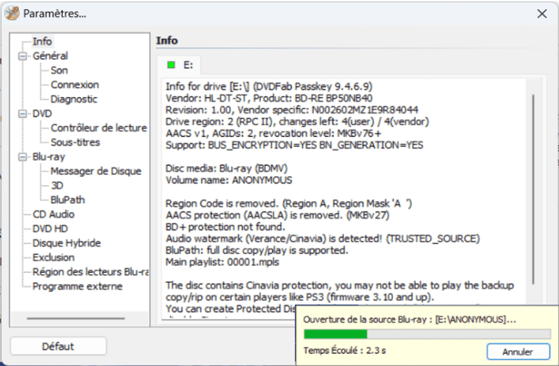Click the 'Disc media: Blu-ray (BDMV)' line

[226, 168]
